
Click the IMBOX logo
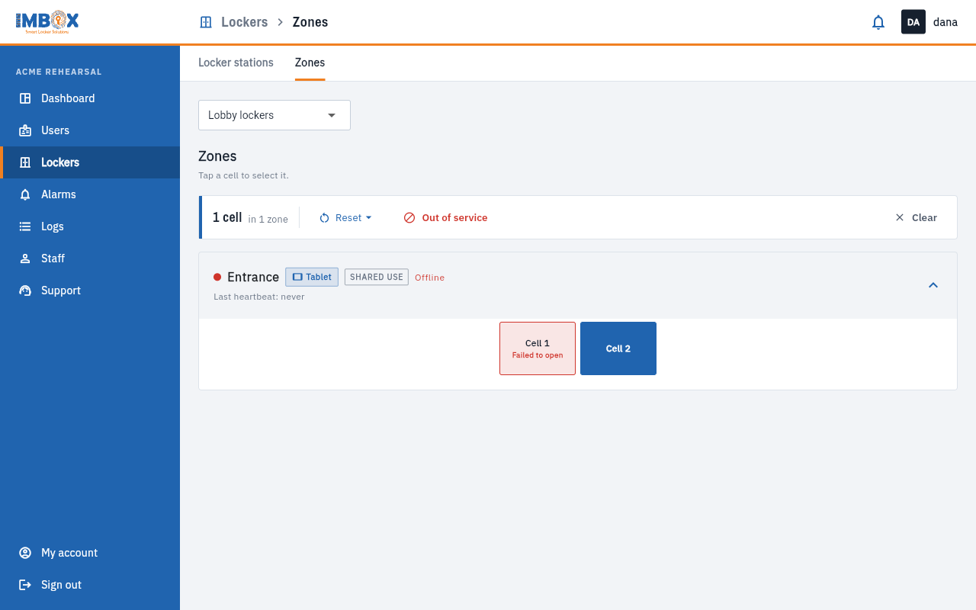[x=47, y=22]
